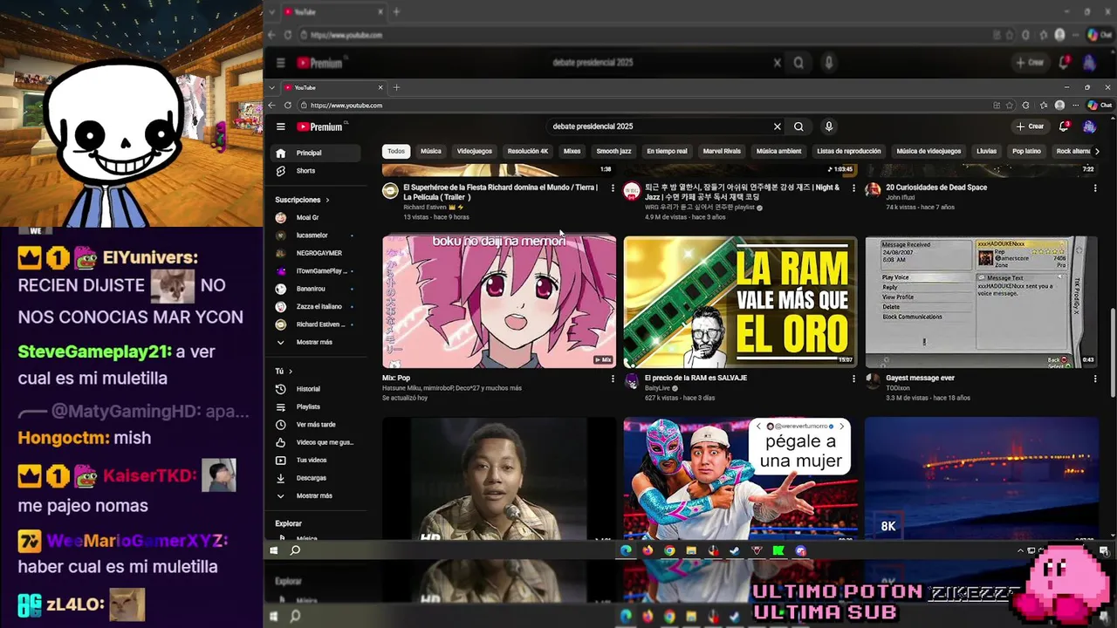Image resolution: width=1117 pixels, height=628 pixels.
Task: Show more filter chips with the right arrow
Action: click(x=1097, y=151)
